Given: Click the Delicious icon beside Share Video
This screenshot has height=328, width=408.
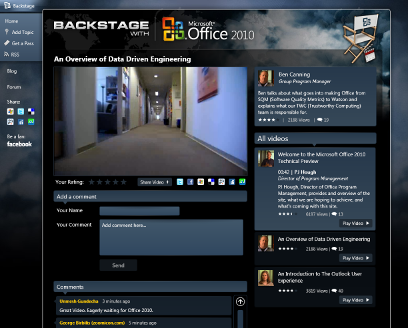Looking at the screenshot, I should (x=211, y=182).
